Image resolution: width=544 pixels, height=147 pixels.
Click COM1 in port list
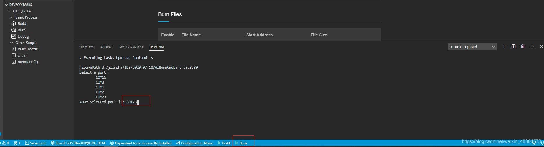[100, 87]
